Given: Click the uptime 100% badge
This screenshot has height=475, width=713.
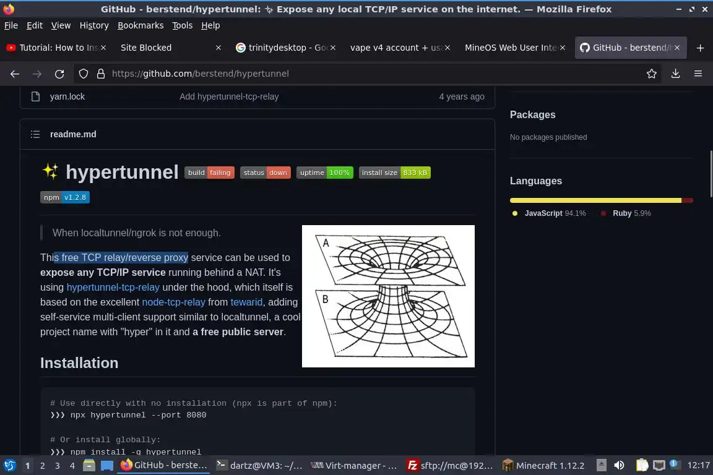Looking at the screenshot, I should [325, 173].
